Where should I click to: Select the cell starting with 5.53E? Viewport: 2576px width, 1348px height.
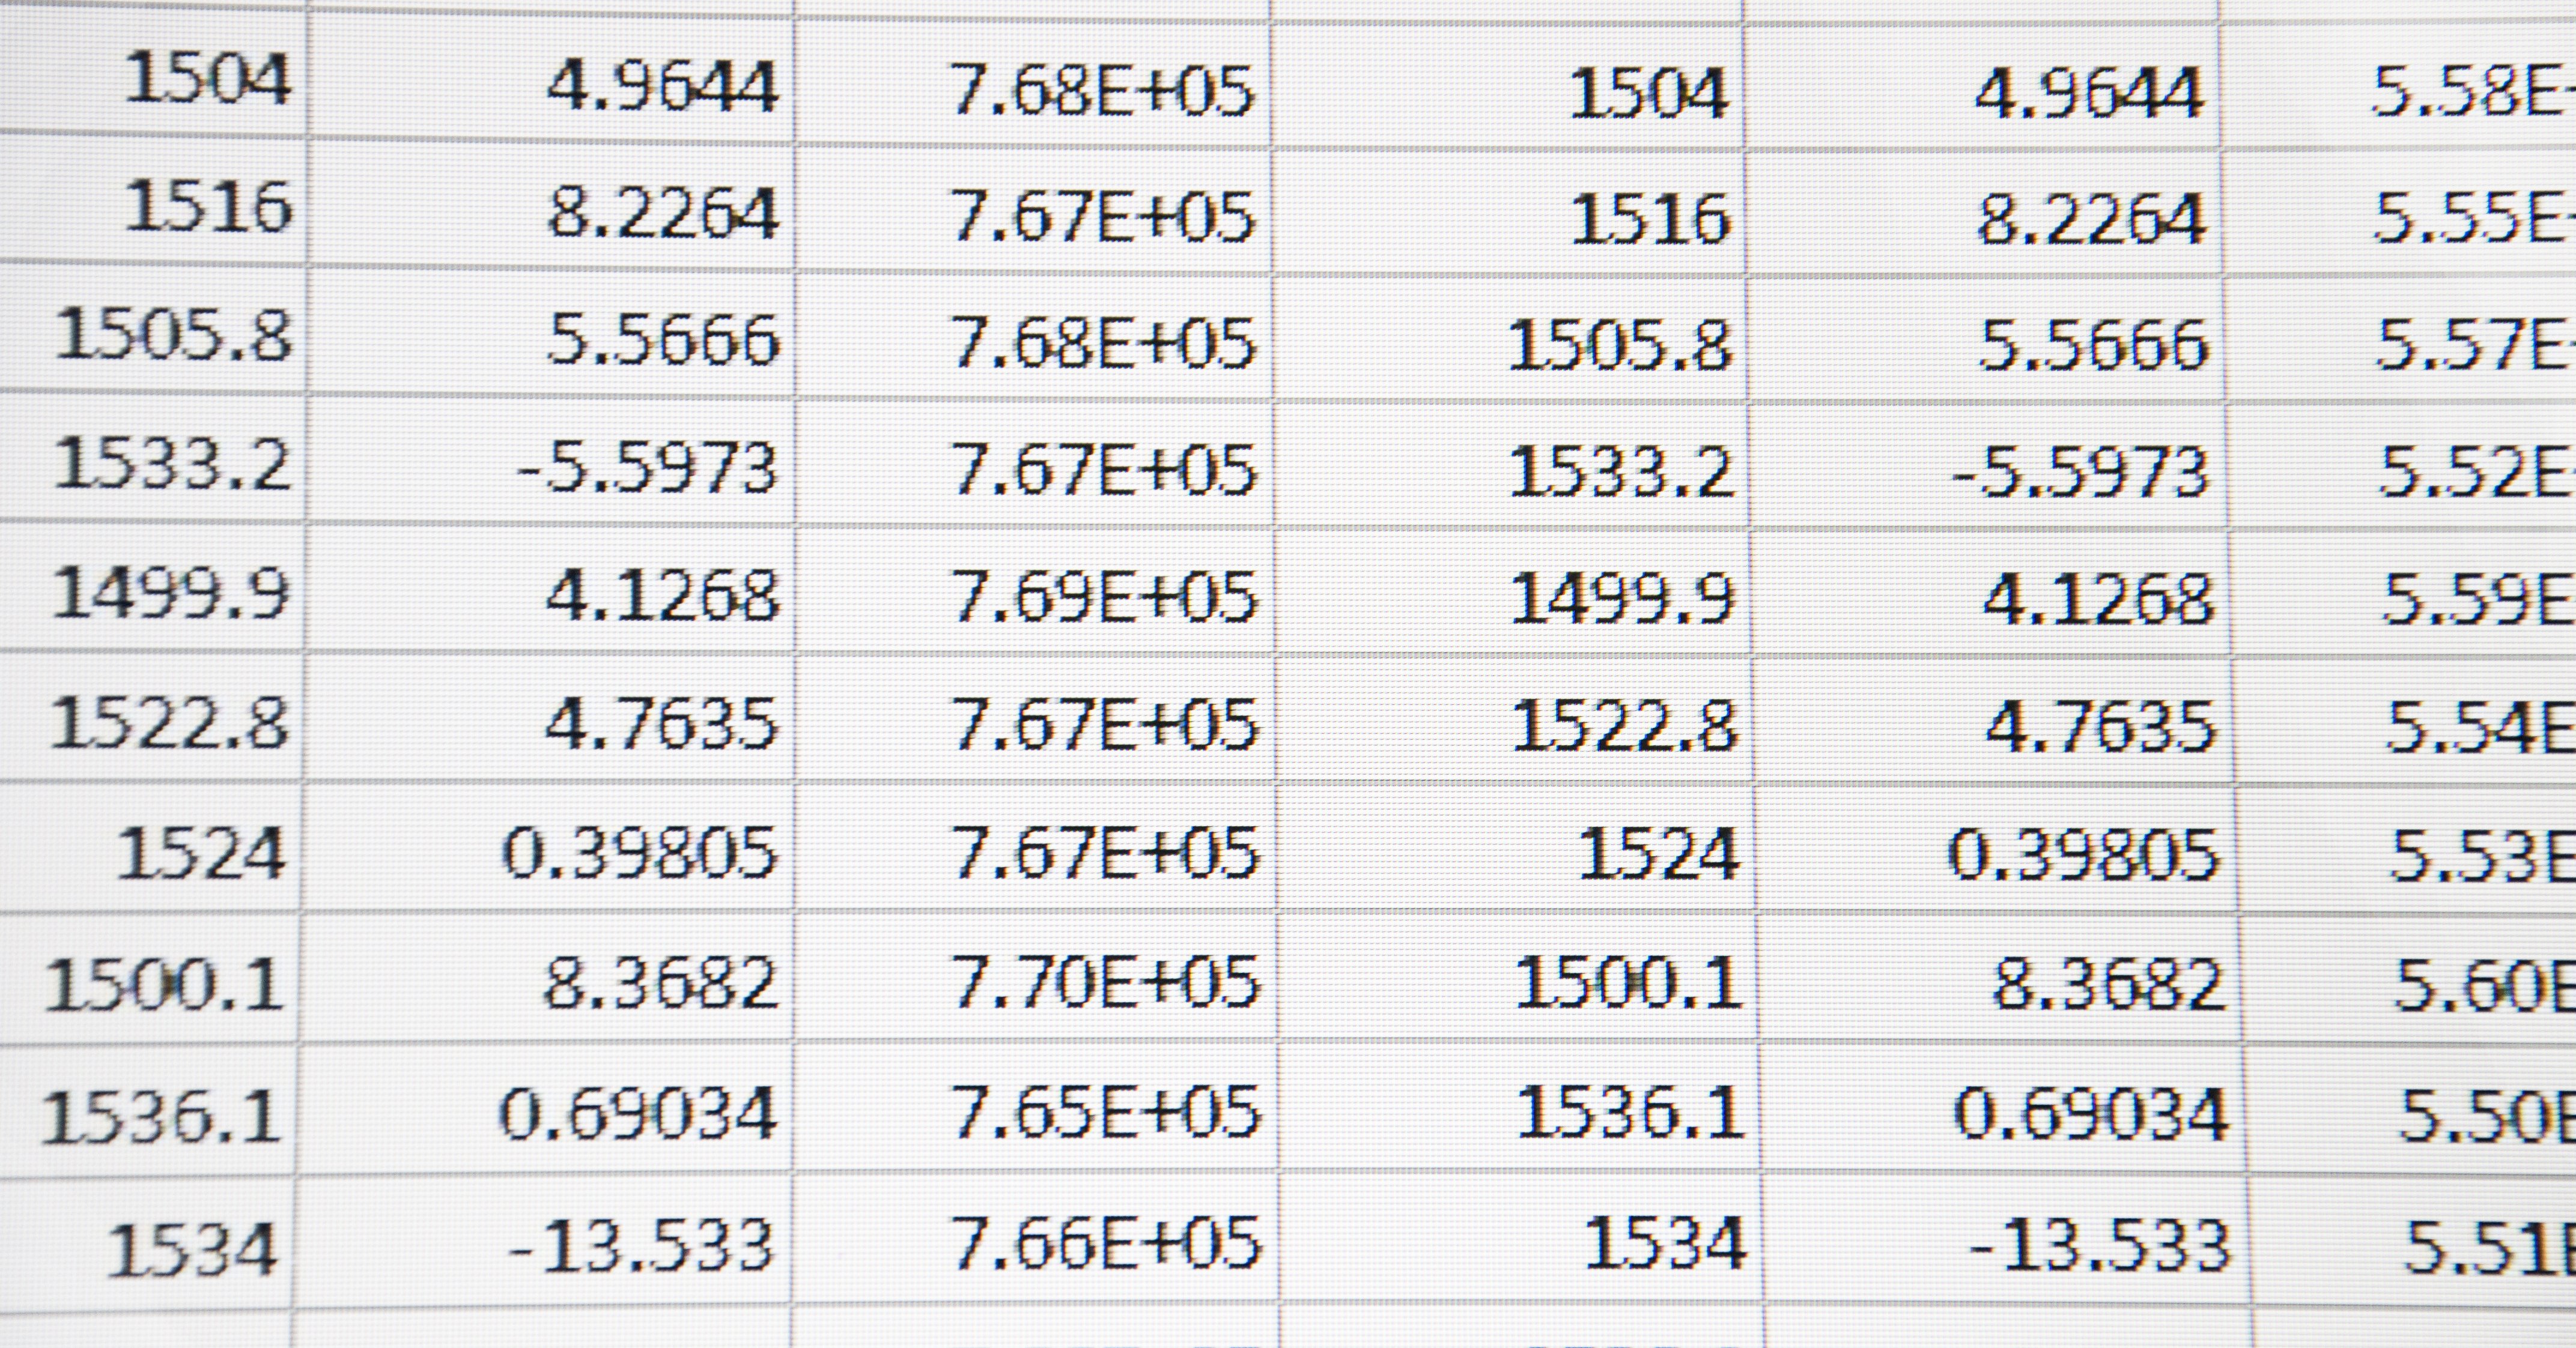coord(2482,856)
